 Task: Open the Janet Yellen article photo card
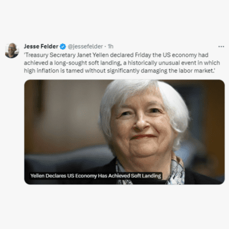(x=124, y=132)
